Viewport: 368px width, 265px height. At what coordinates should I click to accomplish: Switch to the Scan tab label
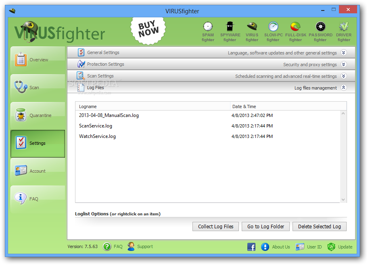[x=34, y=88]
